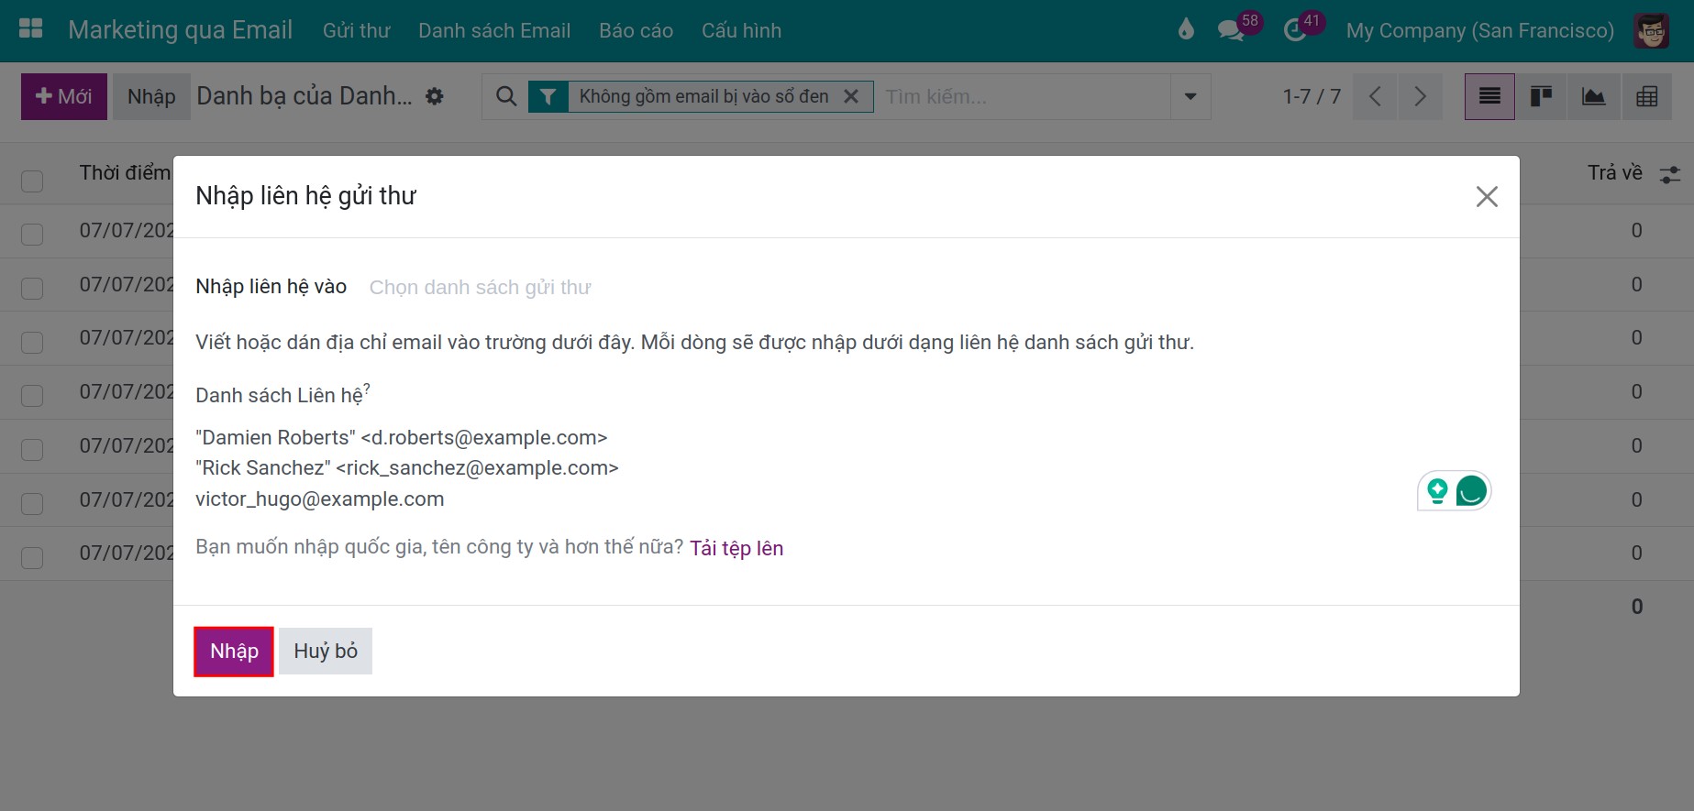Open activities clock icon with 41 badge

[x=1295, y=30]
